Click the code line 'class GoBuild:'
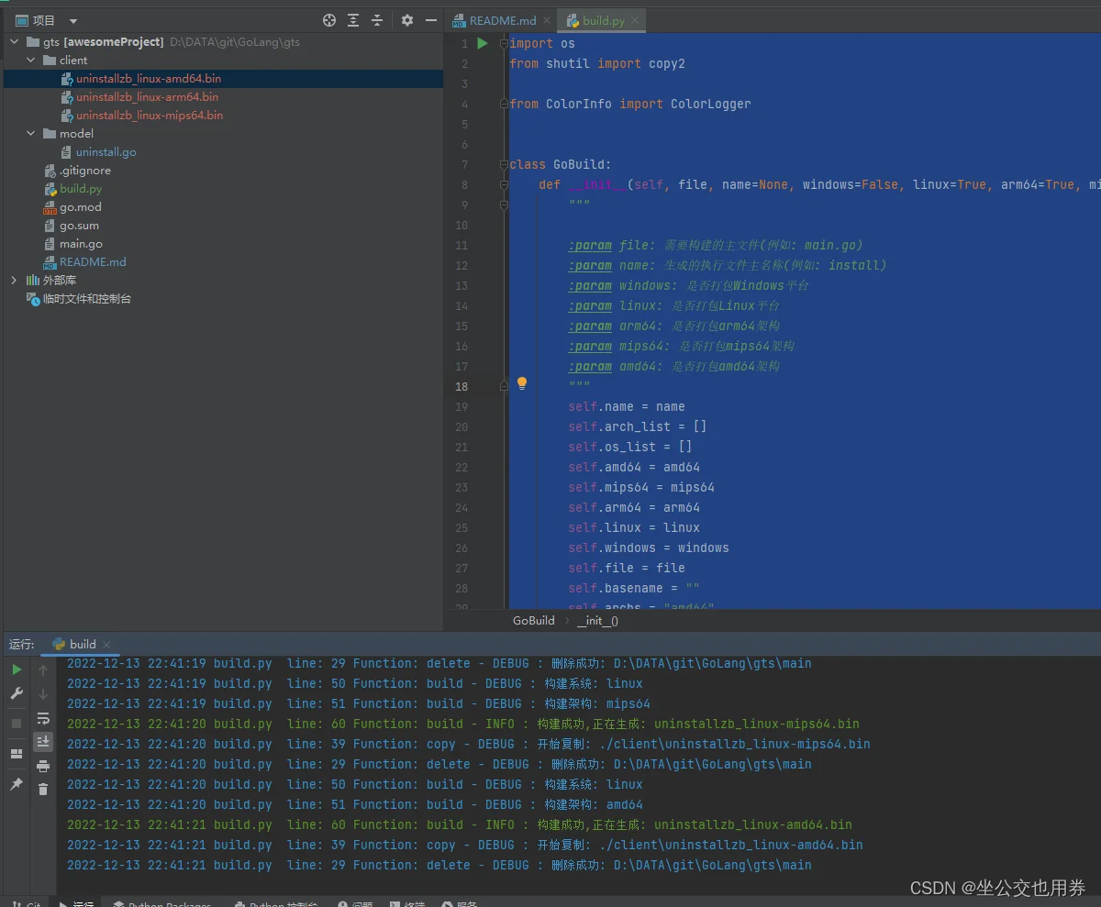 click(560, 164)
